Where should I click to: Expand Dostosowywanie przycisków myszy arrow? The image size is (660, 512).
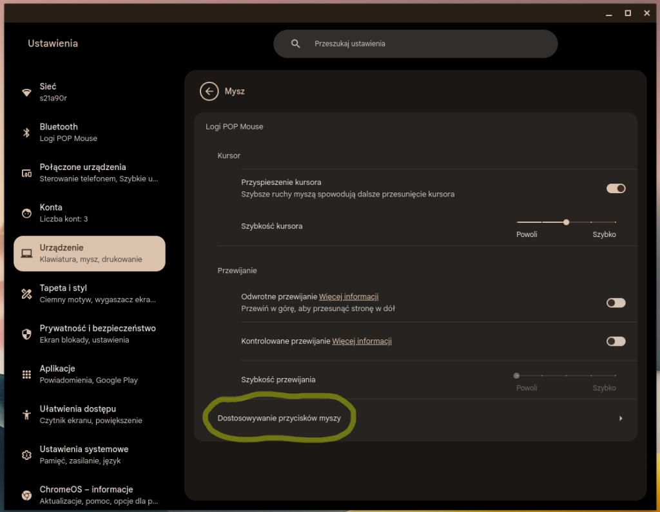click(621, 418)
